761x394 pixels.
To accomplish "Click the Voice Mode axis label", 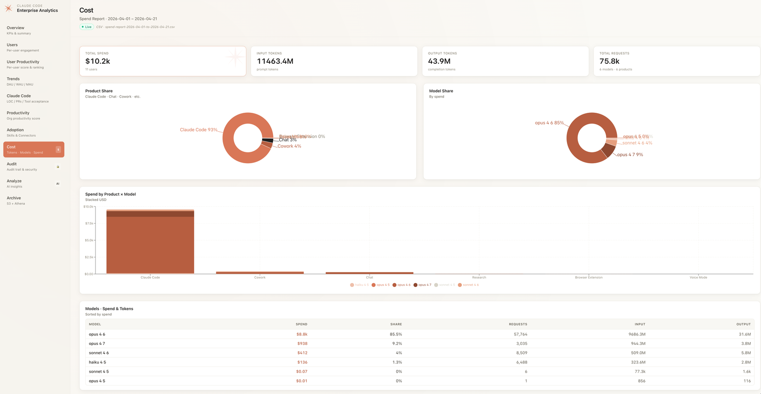I will pyautogui.click(x=698, y=277).
